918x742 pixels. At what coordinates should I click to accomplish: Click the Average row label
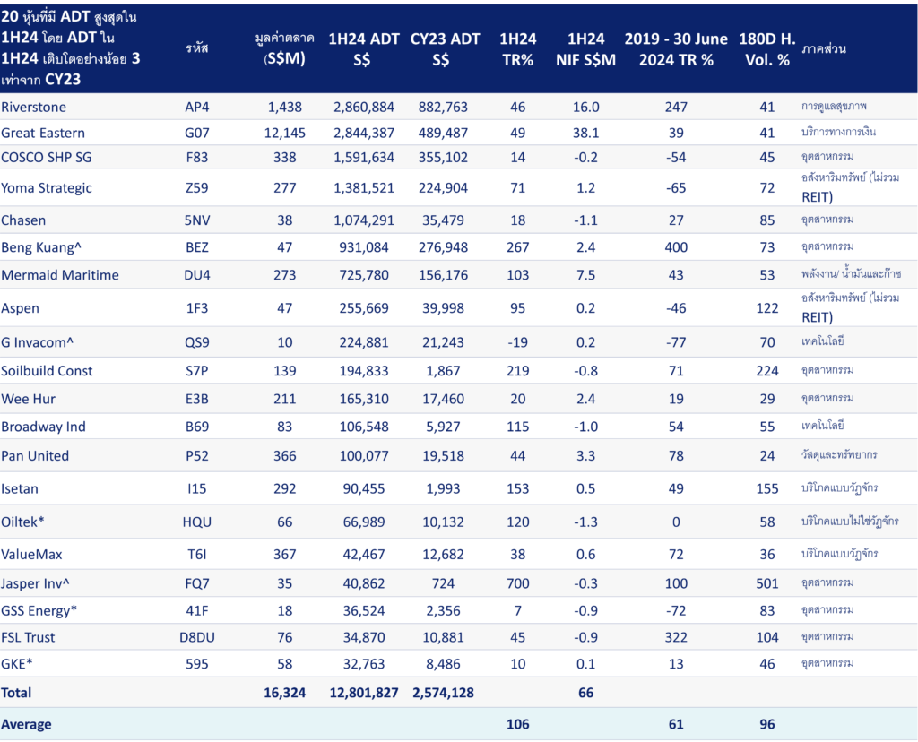click(x=26, y=724)
